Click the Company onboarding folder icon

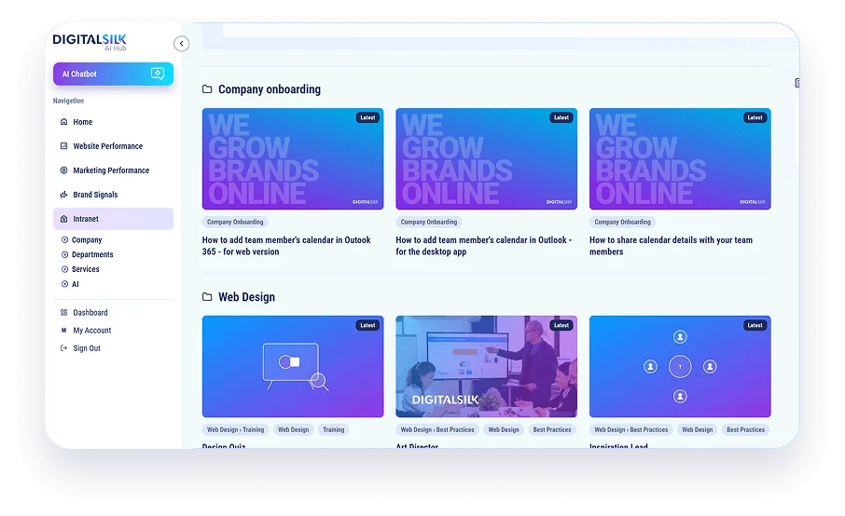tap(207, 88)
